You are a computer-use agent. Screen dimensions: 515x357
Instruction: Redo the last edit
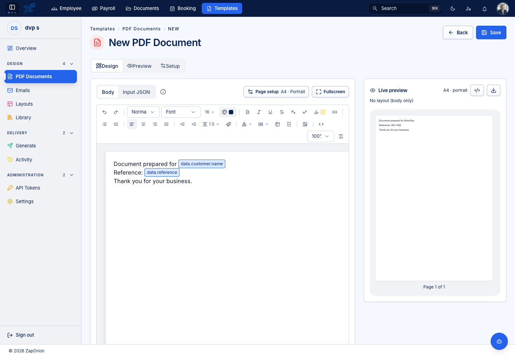pos(116,112)
